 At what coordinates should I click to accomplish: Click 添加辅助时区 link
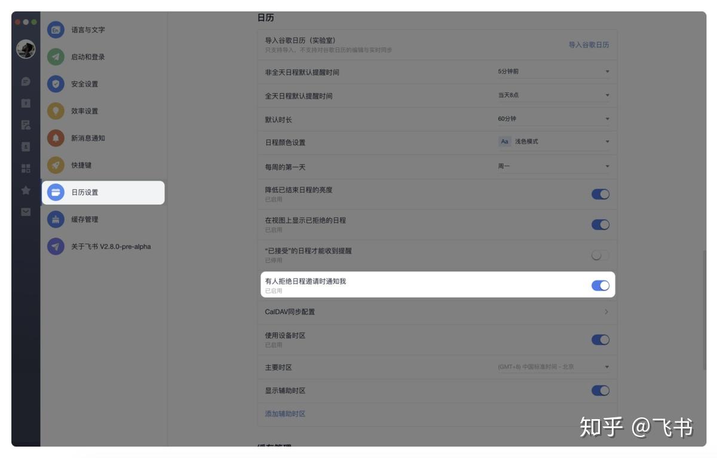click(x=285, y=414)
